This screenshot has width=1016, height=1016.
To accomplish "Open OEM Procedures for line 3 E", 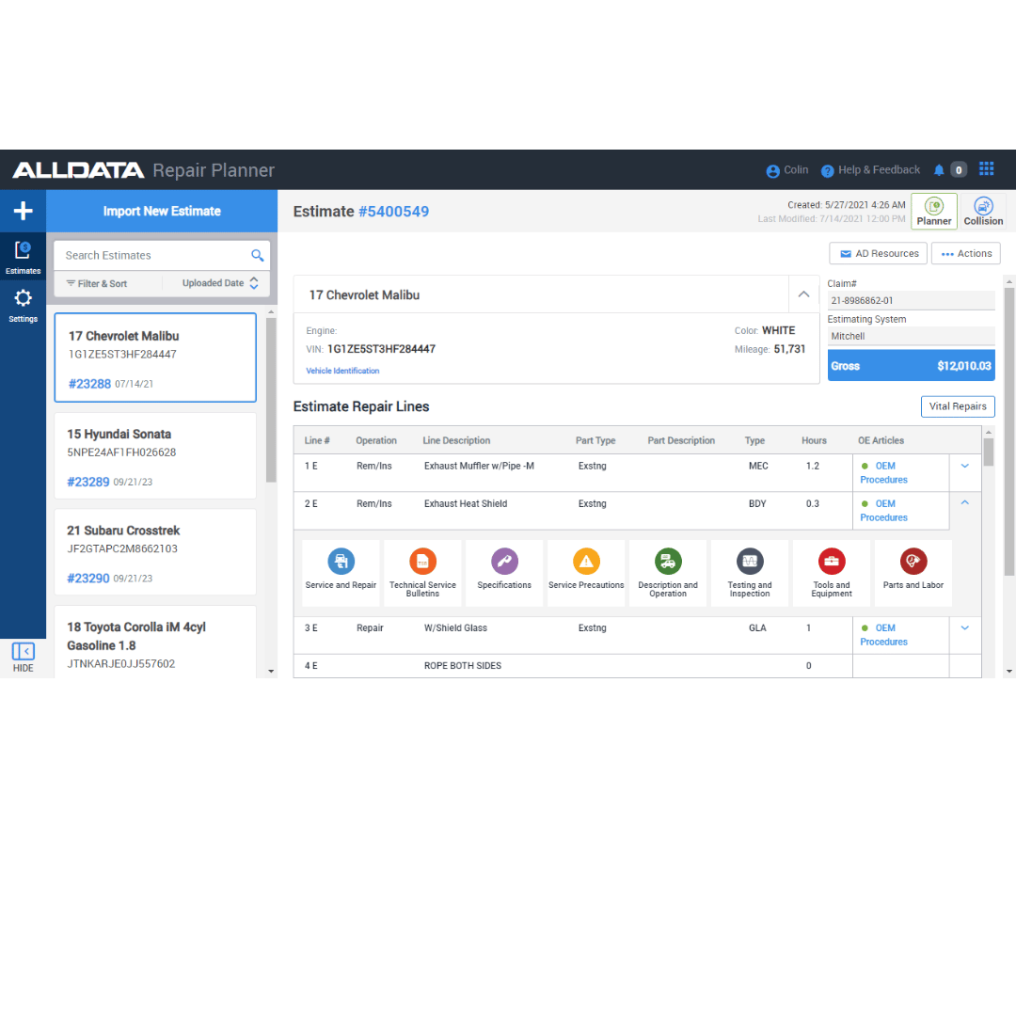I will coord(883,635).
